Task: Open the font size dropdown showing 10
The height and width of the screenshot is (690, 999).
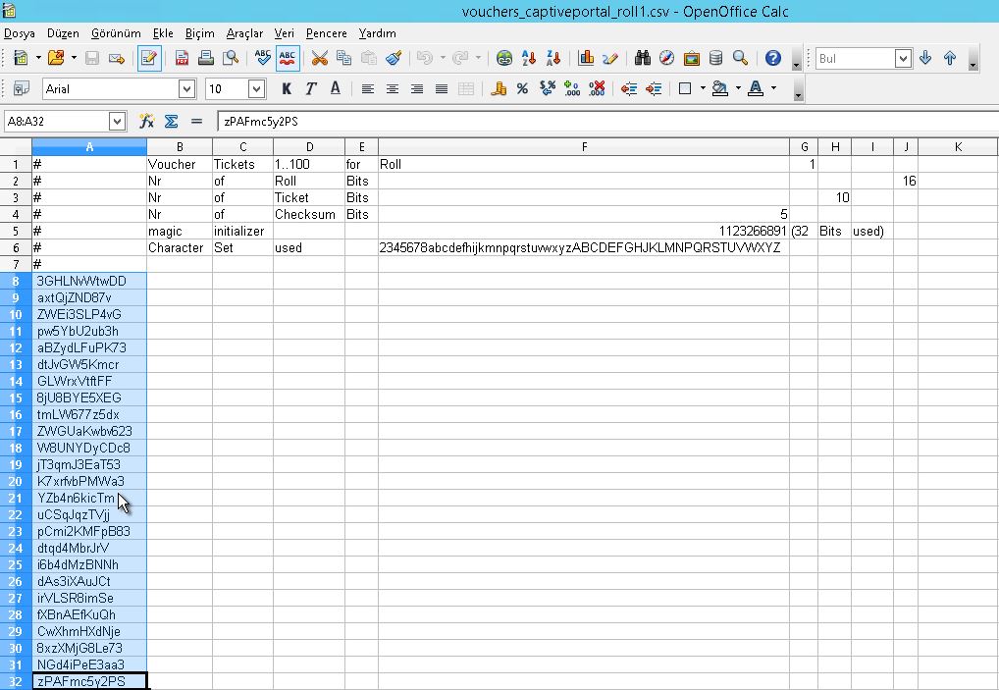Action: point(256,88)
